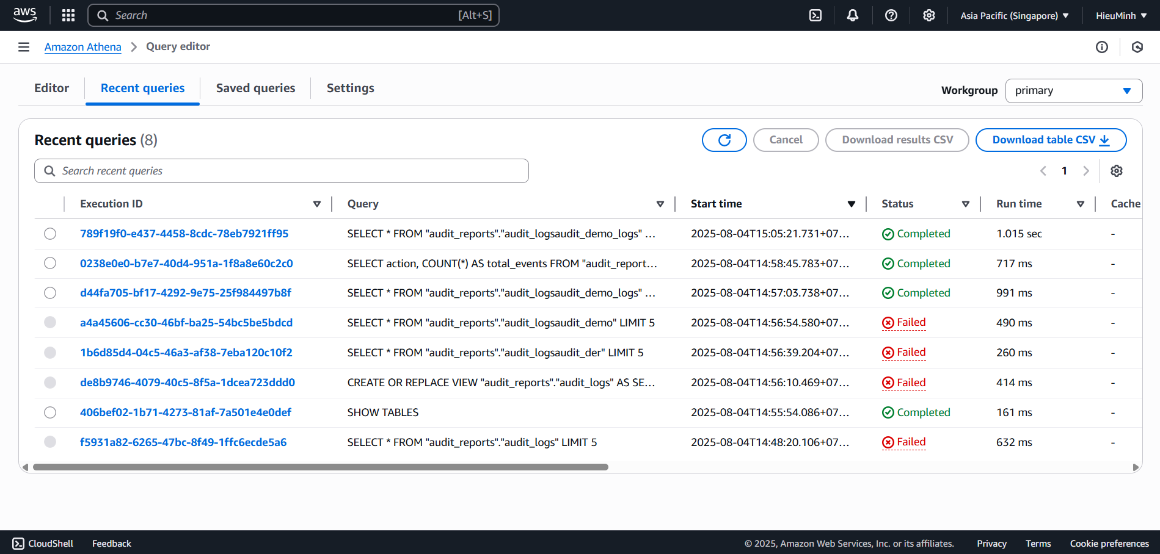Screen dimensions: 1160x554
Task: Refresh the recent queries list
Action: point(724,140)
